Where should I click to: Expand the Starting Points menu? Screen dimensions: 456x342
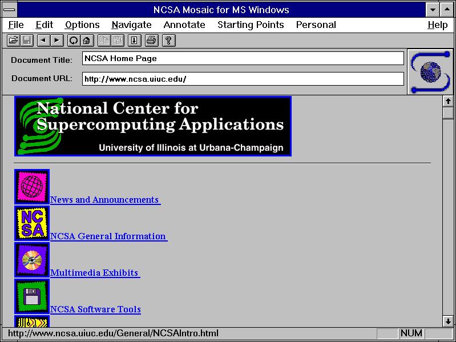[x=251, y=25]
